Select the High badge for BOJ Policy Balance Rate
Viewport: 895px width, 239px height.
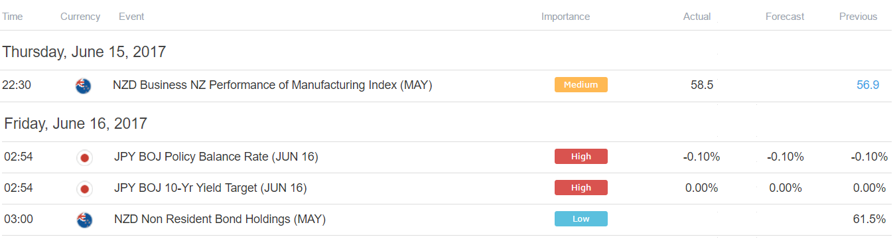pos(581,157)
